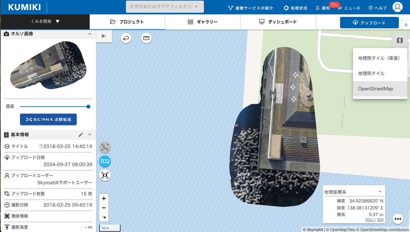Open the 通知 bell notifications

[x=323, y=8]
